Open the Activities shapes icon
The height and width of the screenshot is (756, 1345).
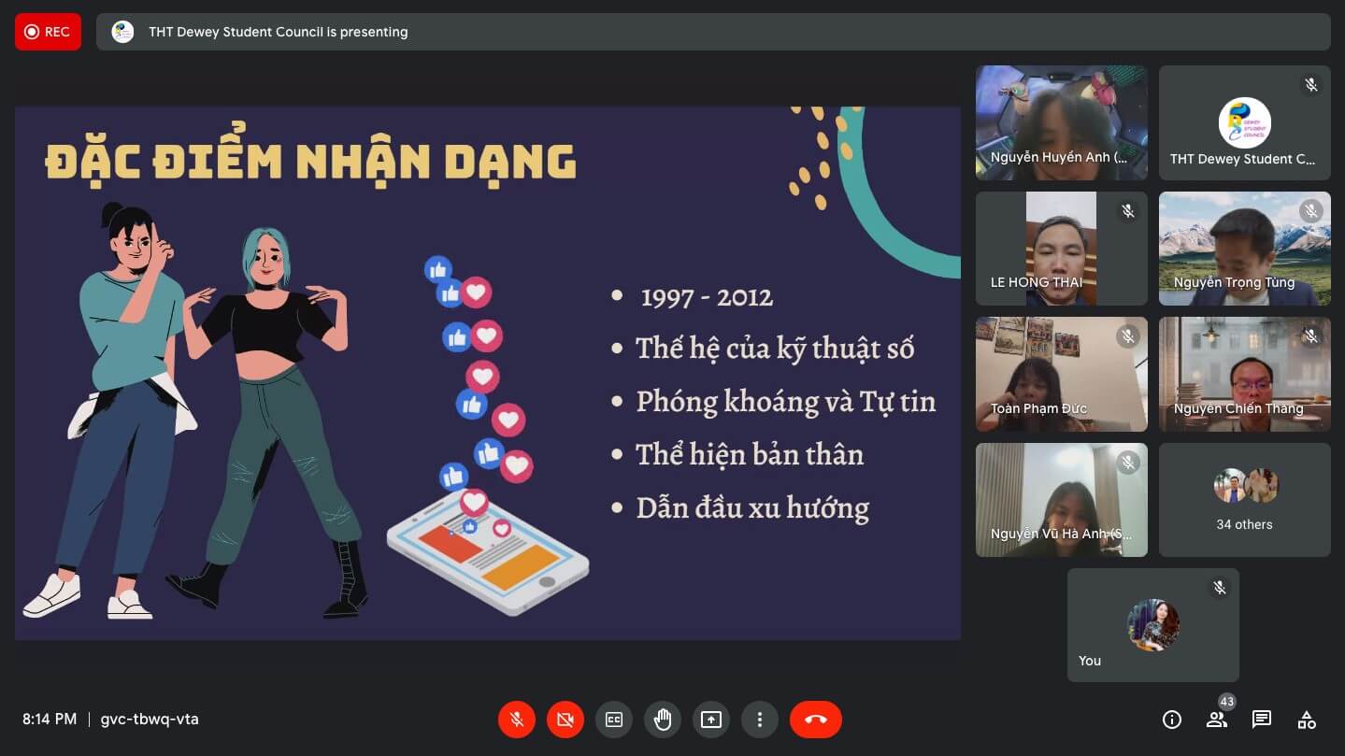point(1307,720)
